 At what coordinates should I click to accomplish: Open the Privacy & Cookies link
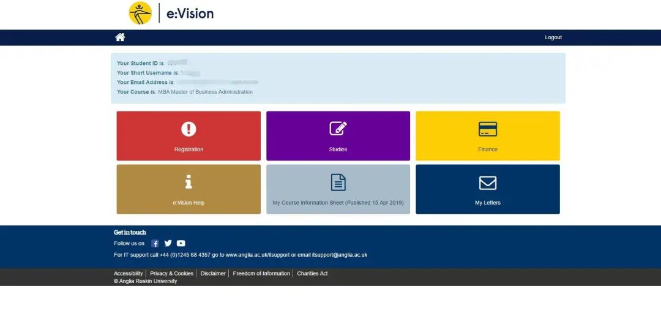pos(171,273)
